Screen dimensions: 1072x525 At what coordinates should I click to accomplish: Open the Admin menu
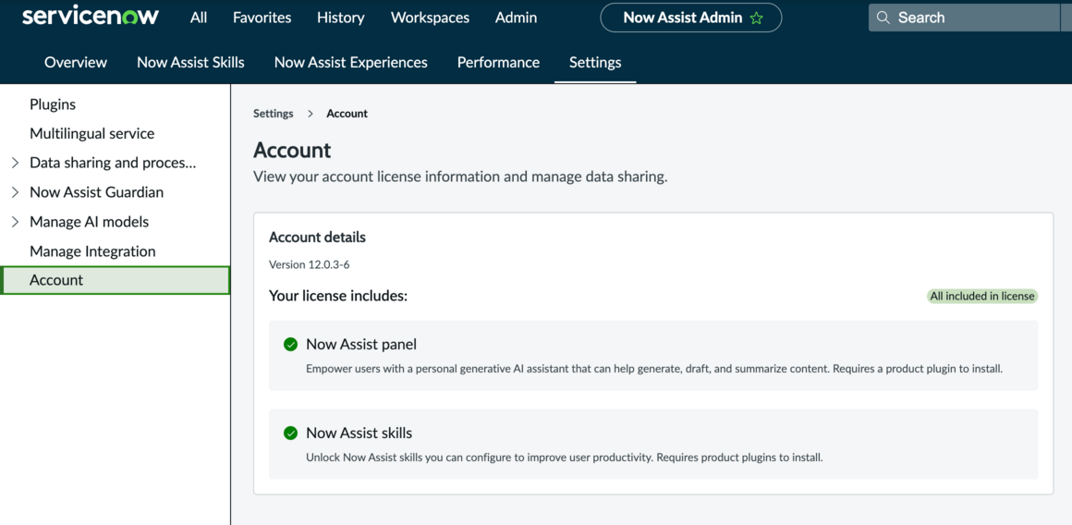pos(517,18)
